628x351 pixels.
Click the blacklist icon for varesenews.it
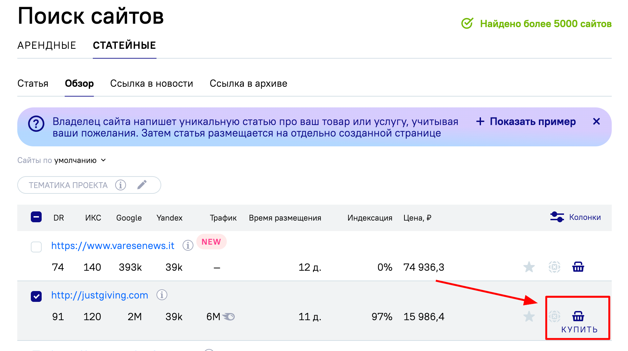point(554,267)
